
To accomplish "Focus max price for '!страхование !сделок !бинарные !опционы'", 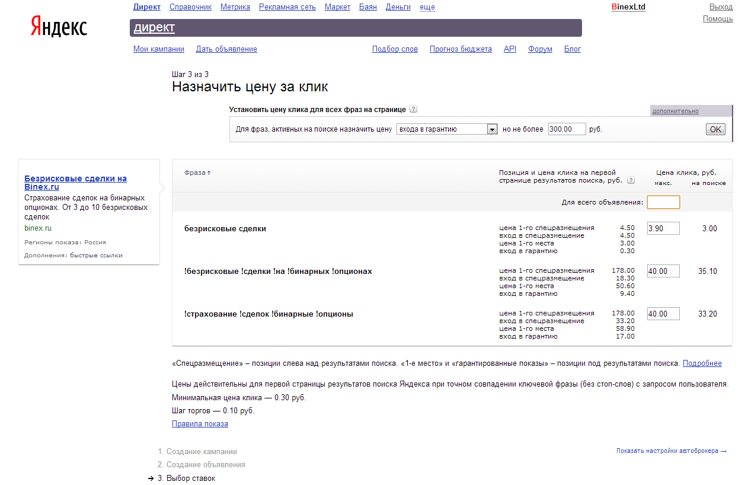I will (x=663, y=314).
